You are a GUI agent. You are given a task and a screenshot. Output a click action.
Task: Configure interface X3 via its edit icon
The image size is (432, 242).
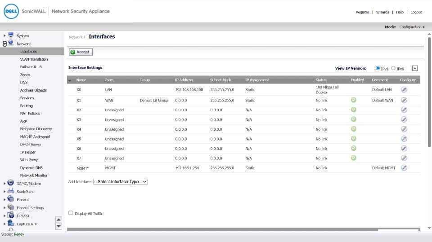click(x=404, y=119)
